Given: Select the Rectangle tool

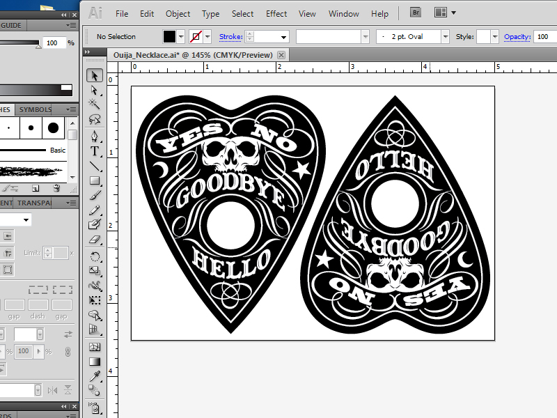Looking at the screenshot, I should point(95,180).
